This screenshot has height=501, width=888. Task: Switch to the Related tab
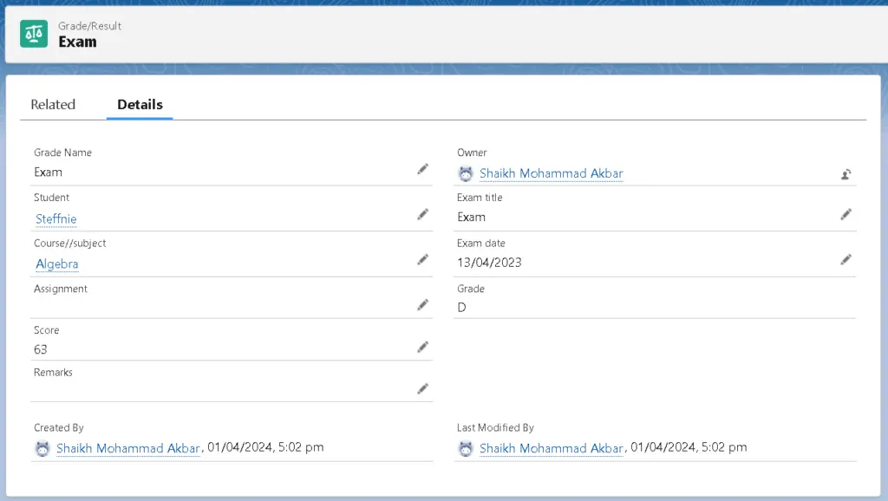53,104
